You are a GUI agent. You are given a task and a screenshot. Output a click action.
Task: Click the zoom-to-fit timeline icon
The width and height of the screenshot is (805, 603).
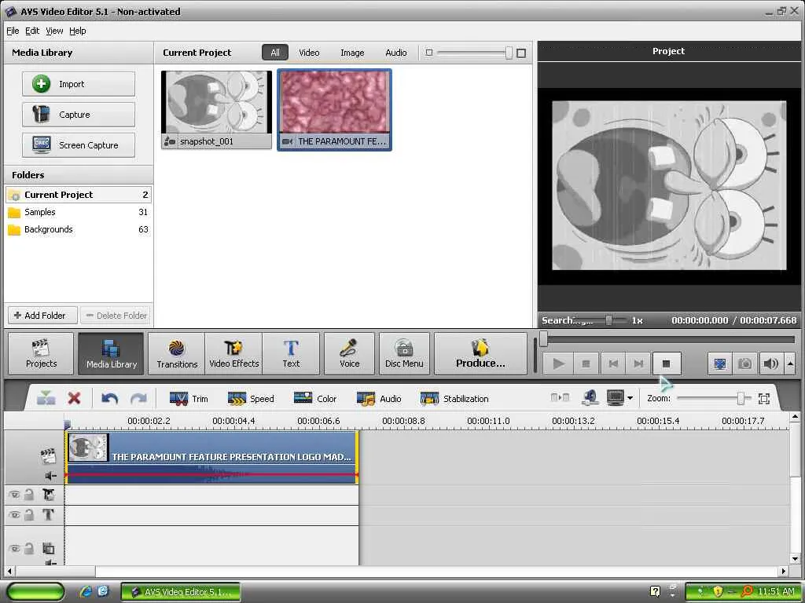[764, 398]
